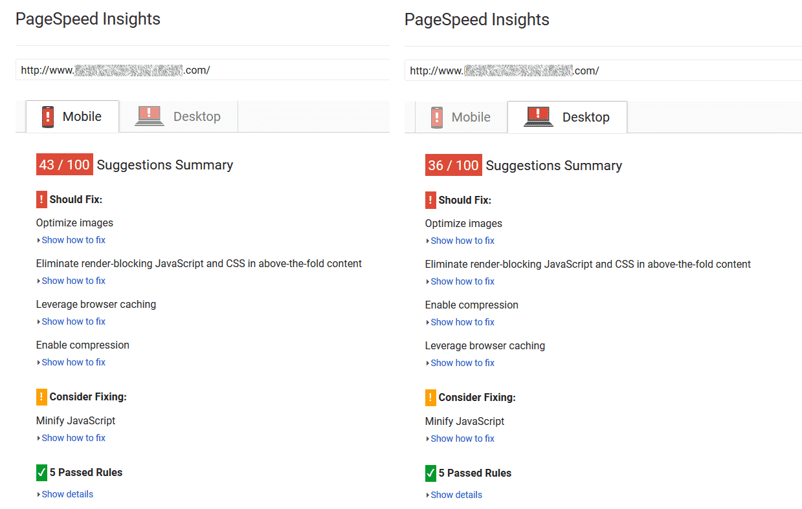
Task: Click Suggestions Summary text in right panel
Action: [x=554, y=166]
